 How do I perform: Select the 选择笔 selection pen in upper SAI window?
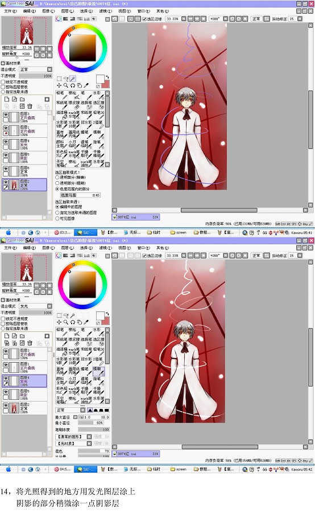86,105
